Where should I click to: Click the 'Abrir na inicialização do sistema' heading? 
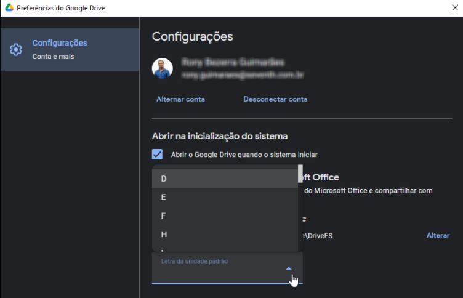pos(220,136)
